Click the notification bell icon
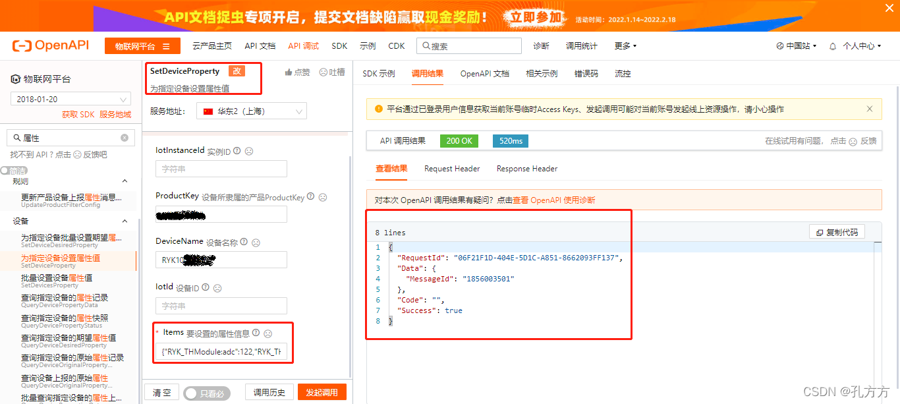 [833, 46]
